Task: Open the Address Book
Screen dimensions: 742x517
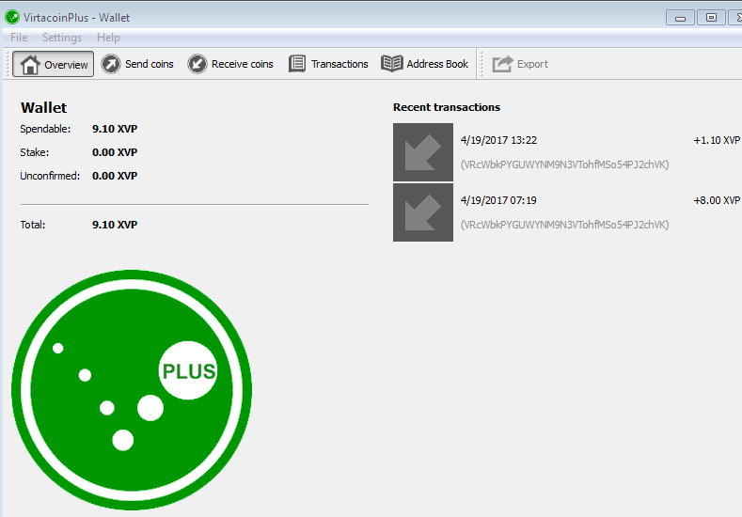Action: [x=424, y=64]
